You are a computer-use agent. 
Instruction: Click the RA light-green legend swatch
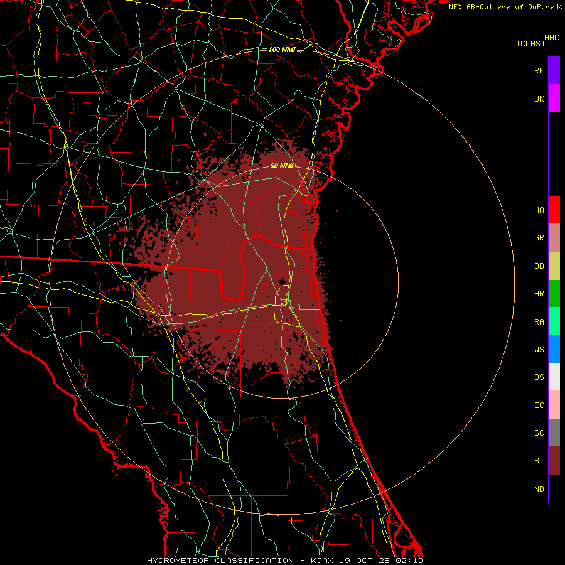click(x=554, y=321)
